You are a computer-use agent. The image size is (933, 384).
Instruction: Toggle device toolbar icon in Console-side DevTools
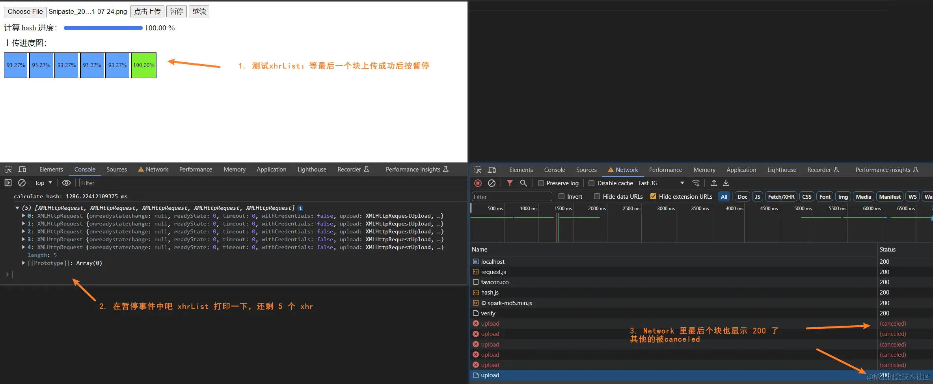[x=22, y=170]
